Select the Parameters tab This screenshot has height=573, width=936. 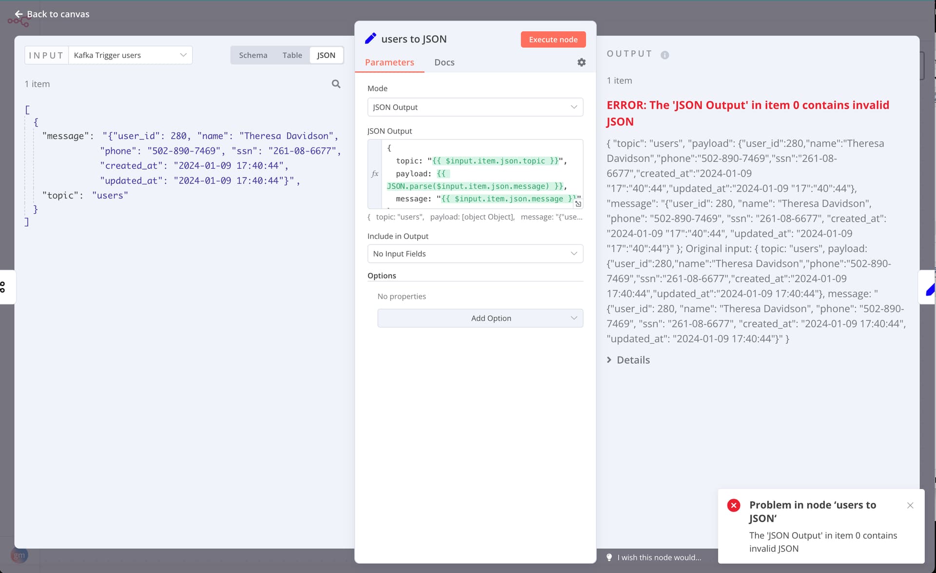pos(389,62)
